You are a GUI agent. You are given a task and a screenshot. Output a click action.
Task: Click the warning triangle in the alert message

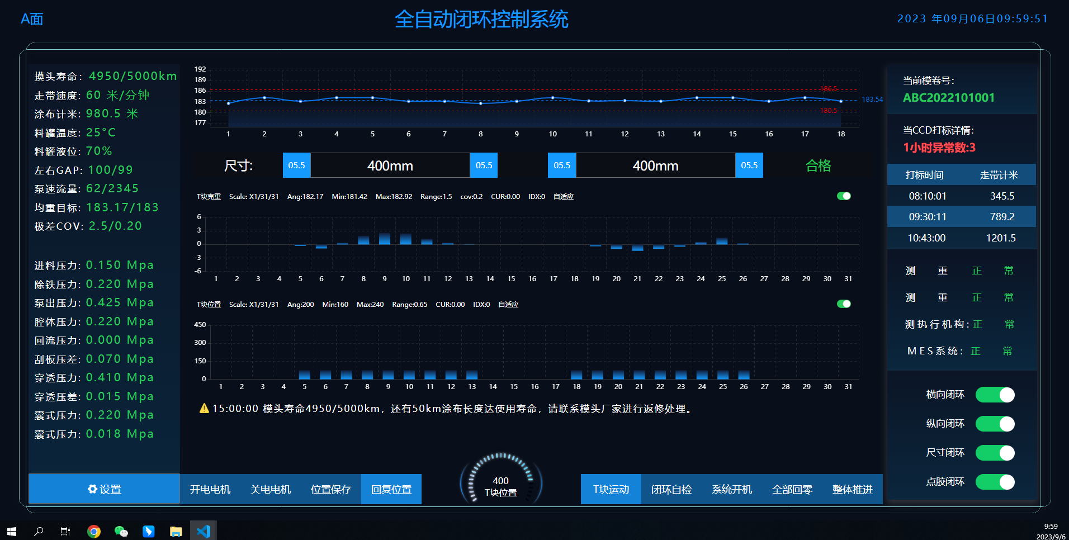point(202,409)
